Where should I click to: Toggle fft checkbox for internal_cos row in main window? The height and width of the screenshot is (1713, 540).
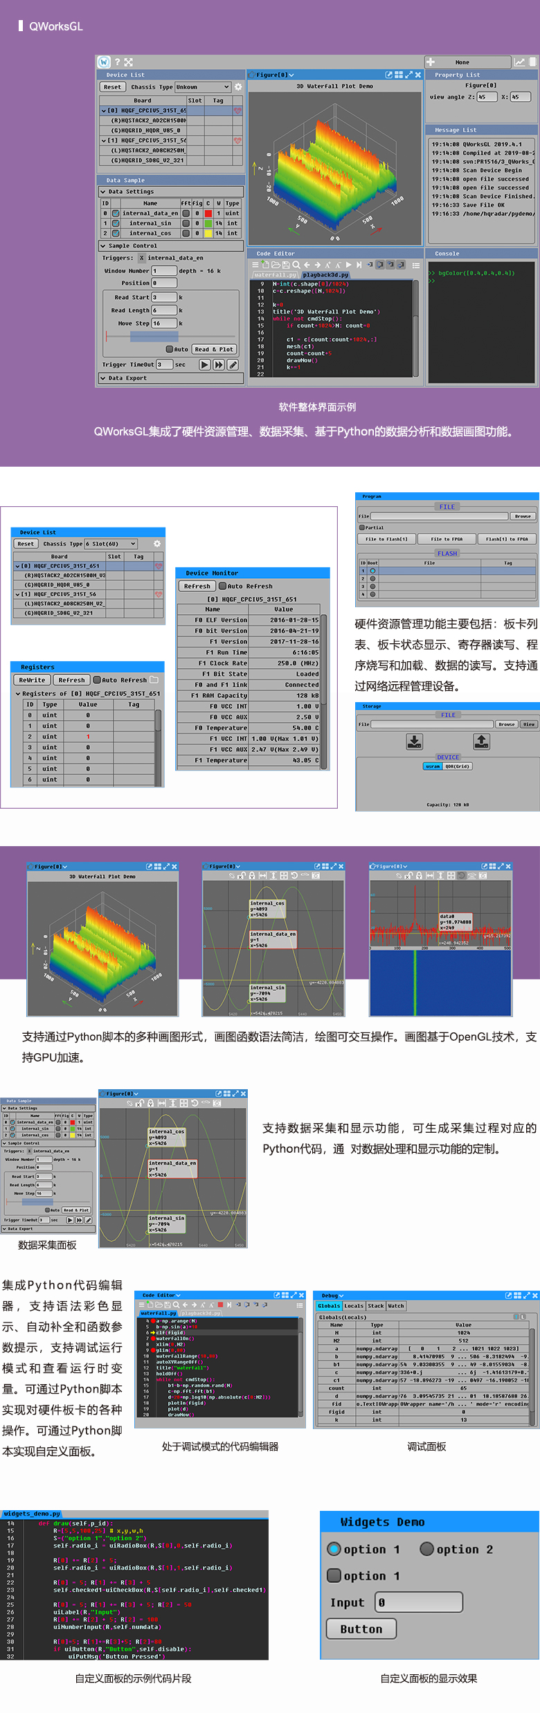click(x=186, y=233)
